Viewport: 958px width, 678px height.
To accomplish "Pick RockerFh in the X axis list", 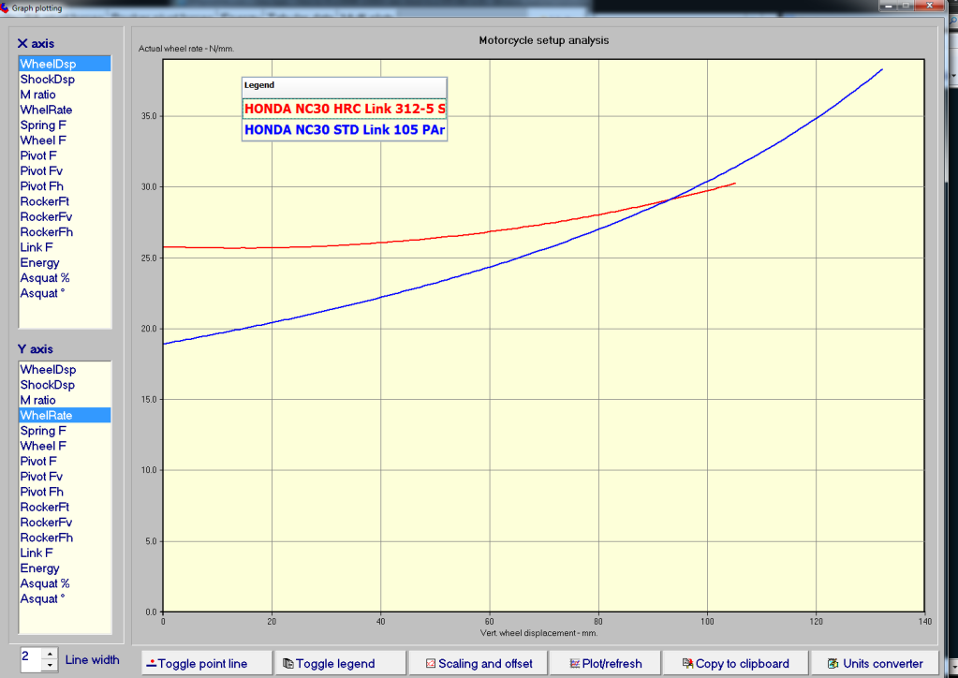I will coord(65,231).
